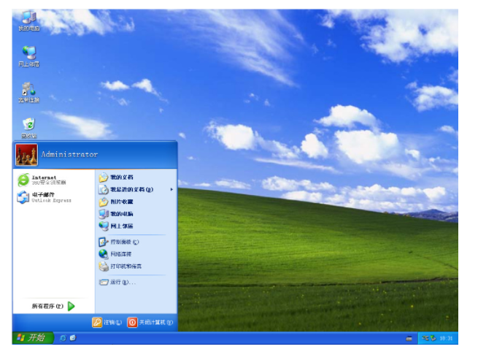The image size is (478, 352).
Task: Open 我的文档 in Start menu
Action: pyautogui.click(x=116, y=177)
